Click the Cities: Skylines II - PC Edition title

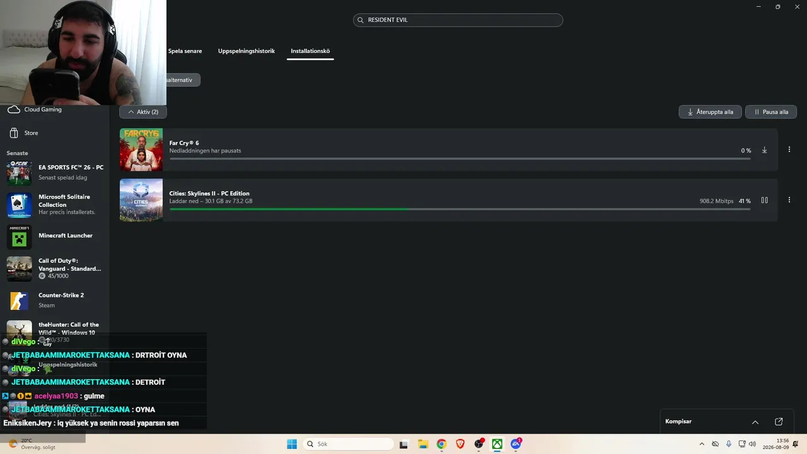(x=209, y=194)
